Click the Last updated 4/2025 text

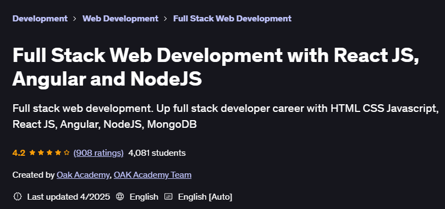coord(68,196)
